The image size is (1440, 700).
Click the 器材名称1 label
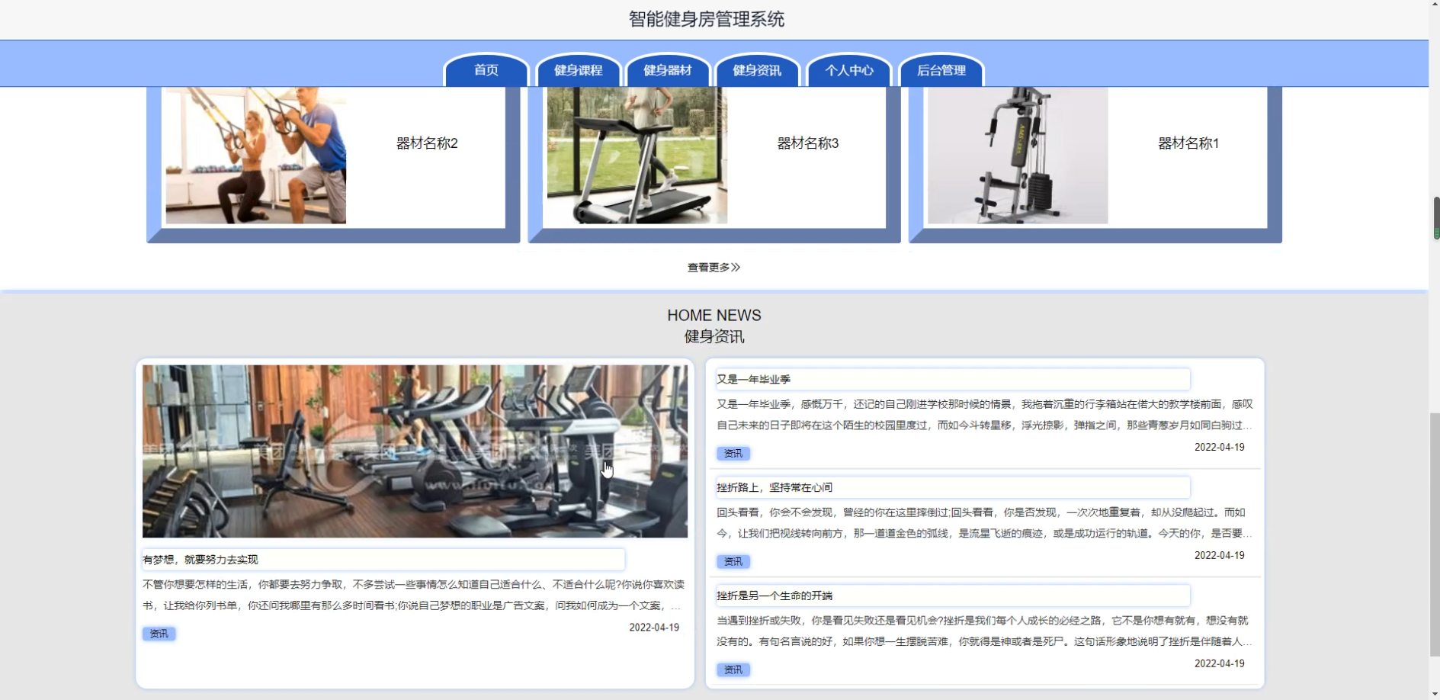coord(1188,143)
